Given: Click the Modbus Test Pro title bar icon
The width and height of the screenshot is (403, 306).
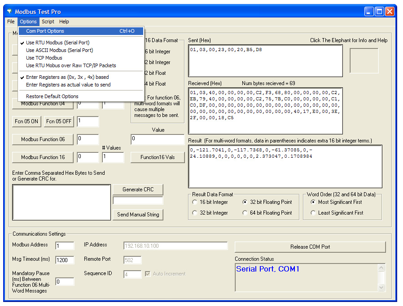Looking at the screenshot, I should (x=9, y=11).
